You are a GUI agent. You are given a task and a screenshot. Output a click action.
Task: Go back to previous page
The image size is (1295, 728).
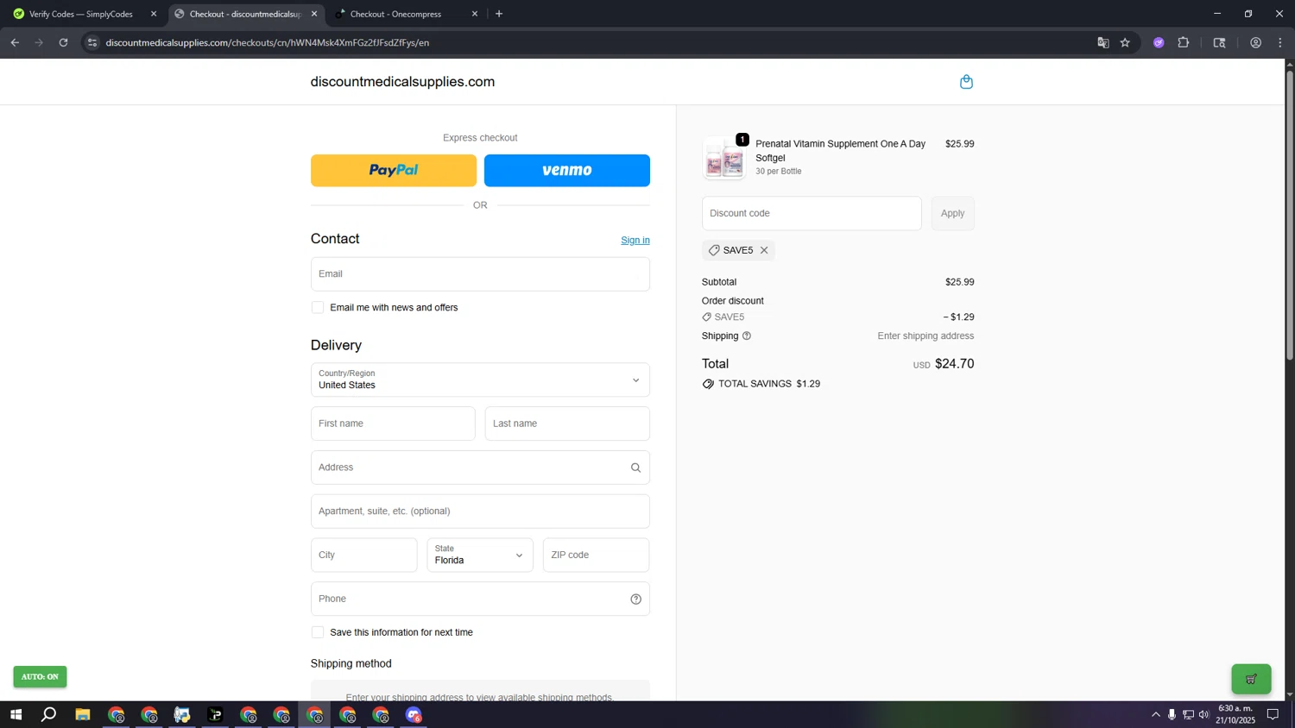pyautogui.click(x=15, y=42)
